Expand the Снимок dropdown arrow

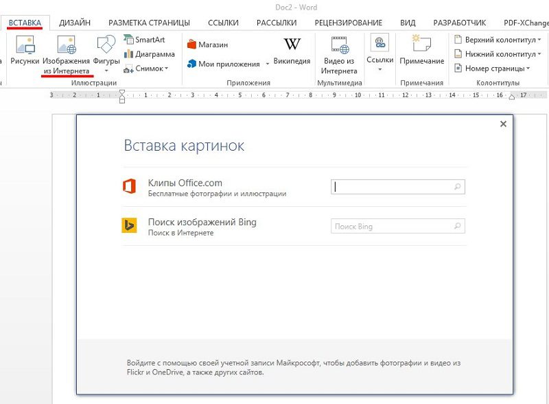click(166, 68)
